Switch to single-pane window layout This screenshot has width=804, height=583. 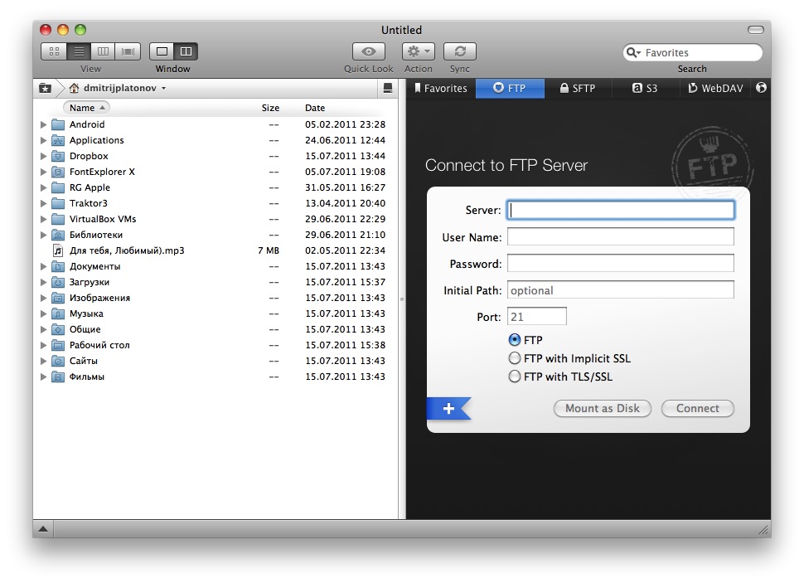162,51
